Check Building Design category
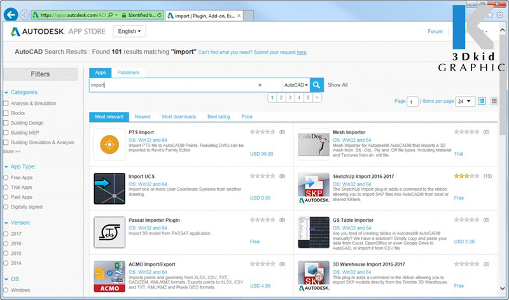 (6, 123)
